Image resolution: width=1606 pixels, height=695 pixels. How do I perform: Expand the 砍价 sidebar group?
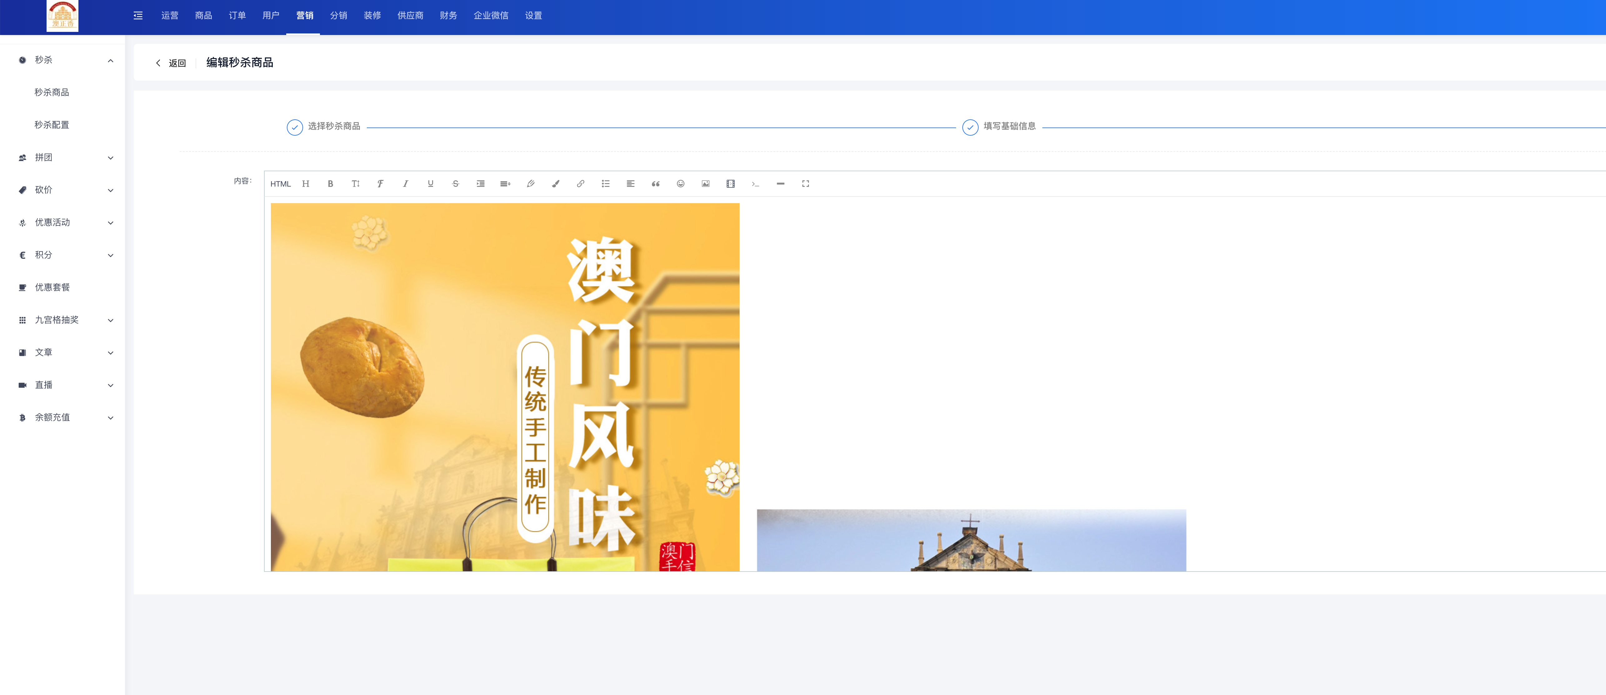pyautogui.click(x=62, y=189)
